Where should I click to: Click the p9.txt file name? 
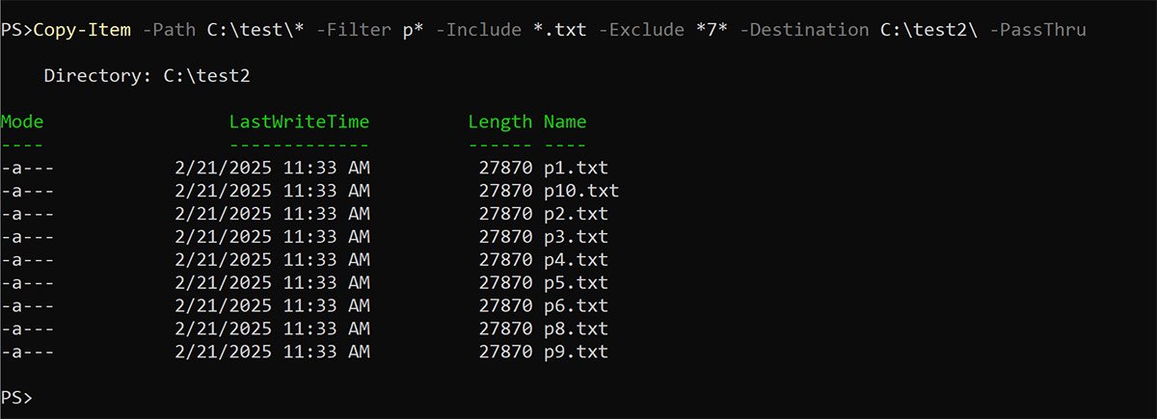(576, 353)
